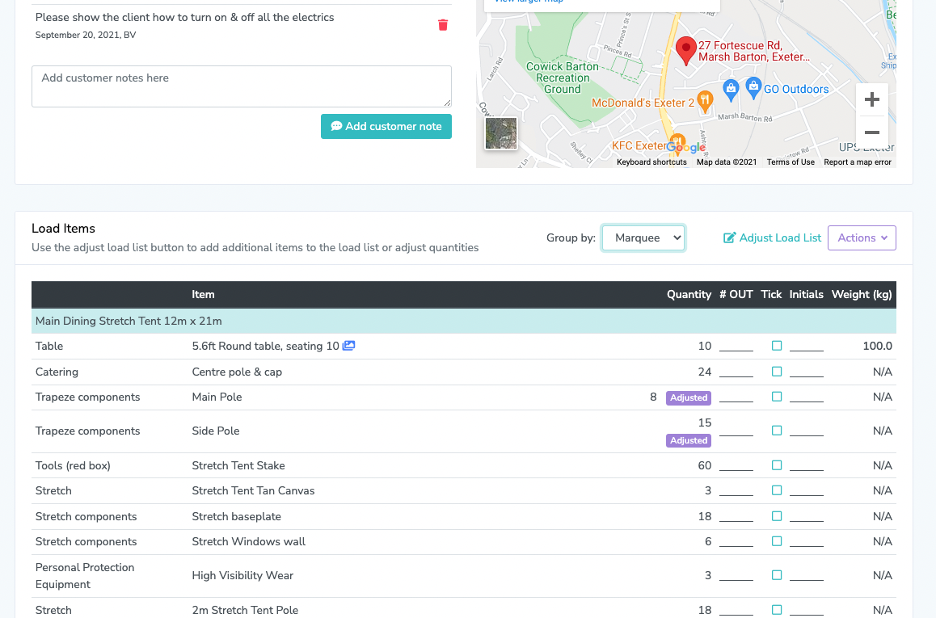Open image icon next to 5.6ft Round table
936x618 pixels.
point(348,346)
